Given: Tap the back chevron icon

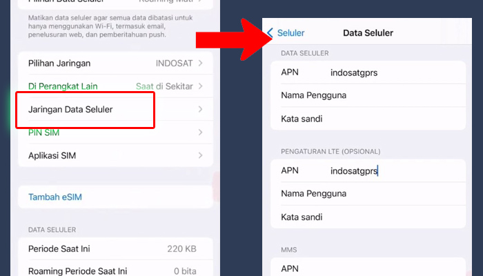Looking at the screenshot, I should pos(270,33).
